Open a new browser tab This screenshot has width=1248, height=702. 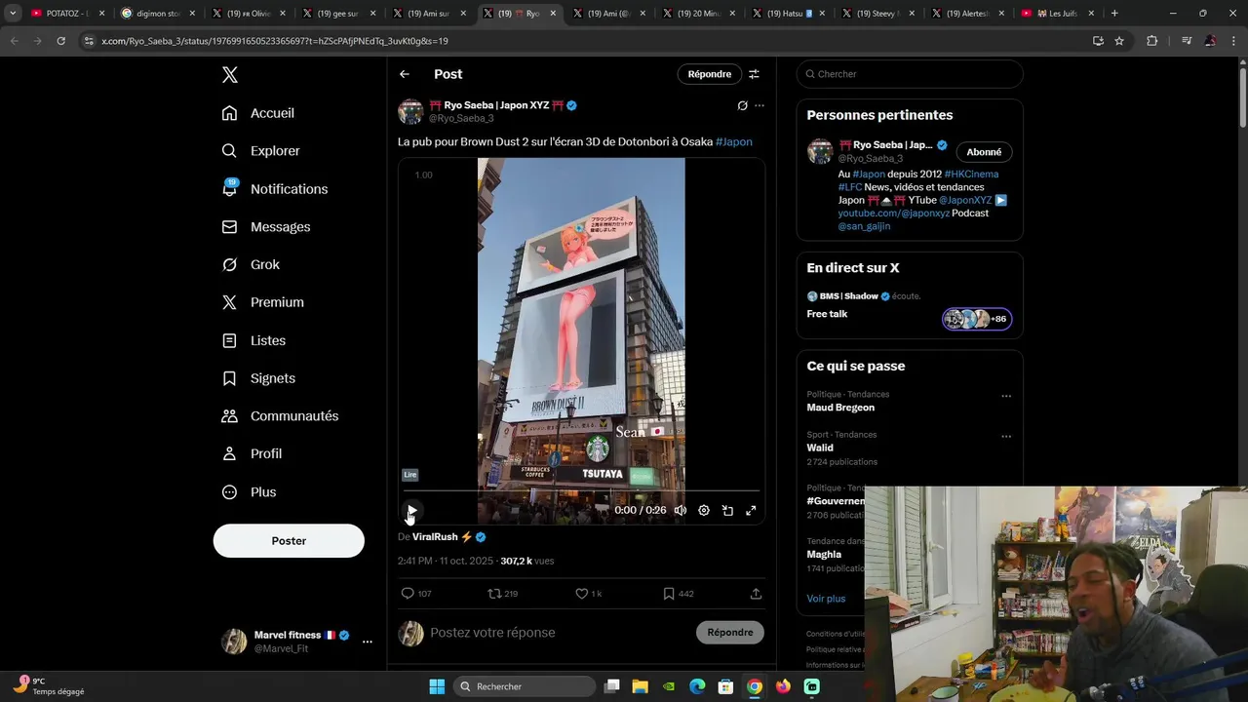(x=1114, y=14)
